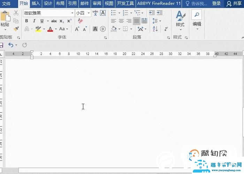244x174 pixels.
Task: Click the Undo arrow icon
Action: click(11, 45)
